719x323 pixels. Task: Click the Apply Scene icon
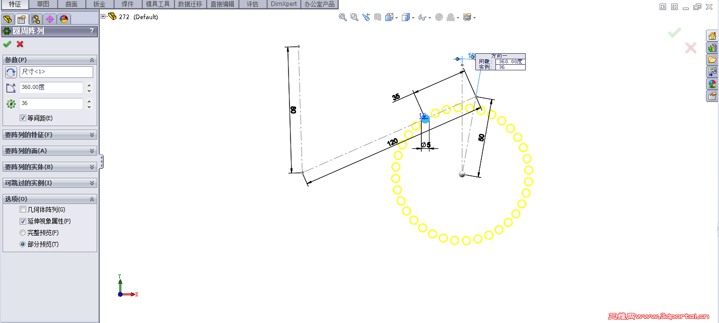click(x=451, y=17)
